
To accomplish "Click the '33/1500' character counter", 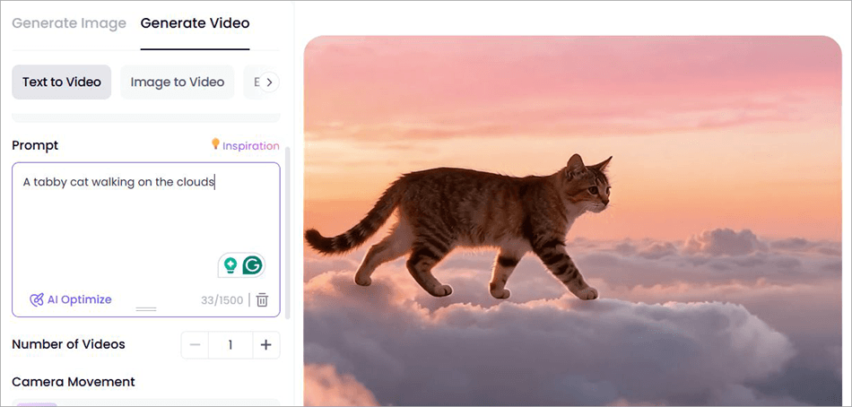I will coord(222,300).
